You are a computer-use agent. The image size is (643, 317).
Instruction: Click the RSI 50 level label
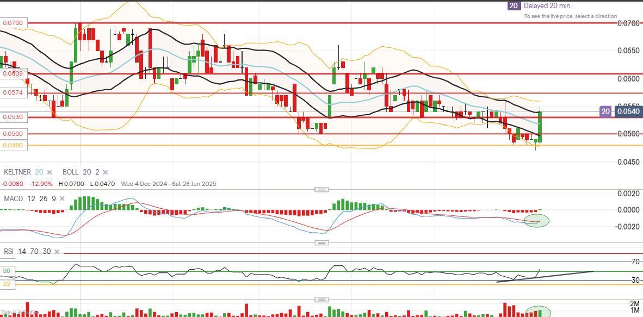[x=8, y=271]
